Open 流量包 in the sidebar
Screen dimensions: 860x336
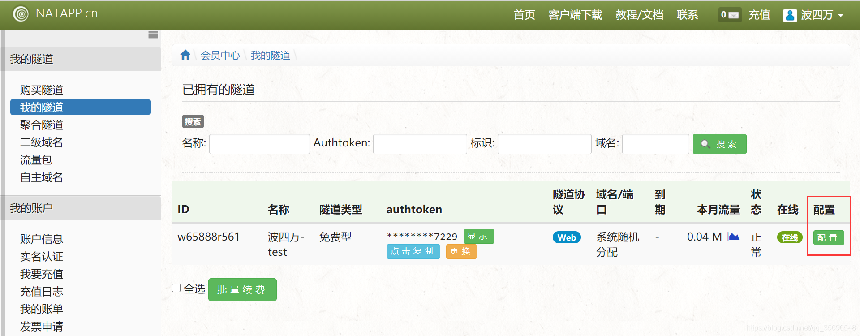click(36, 160)
